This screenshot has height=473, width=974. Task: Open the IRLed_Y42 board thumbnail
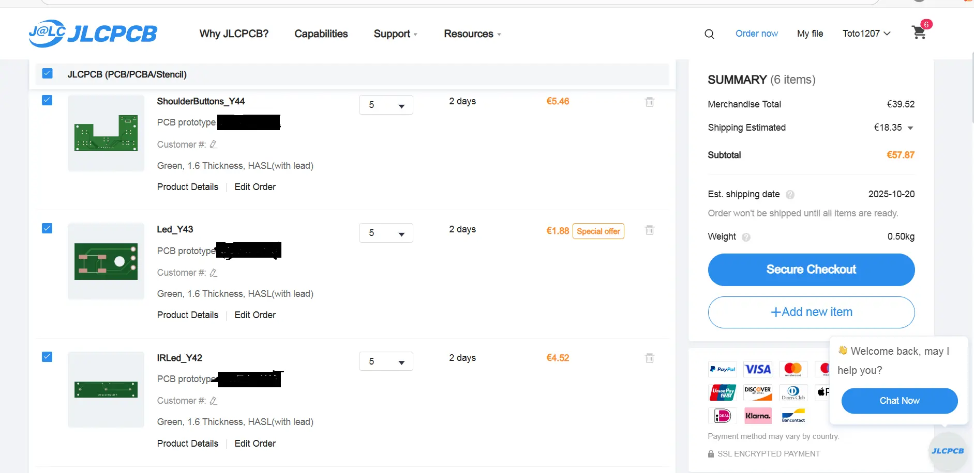click(x=106, y=389)
